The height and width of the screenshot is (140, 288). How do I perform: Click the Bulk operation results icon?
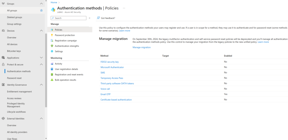[x=52, y=80]
